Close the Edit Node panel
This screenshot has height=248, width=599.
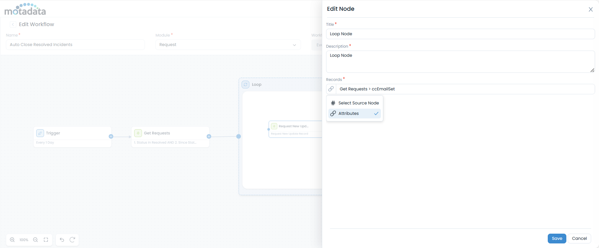point(591,9)
